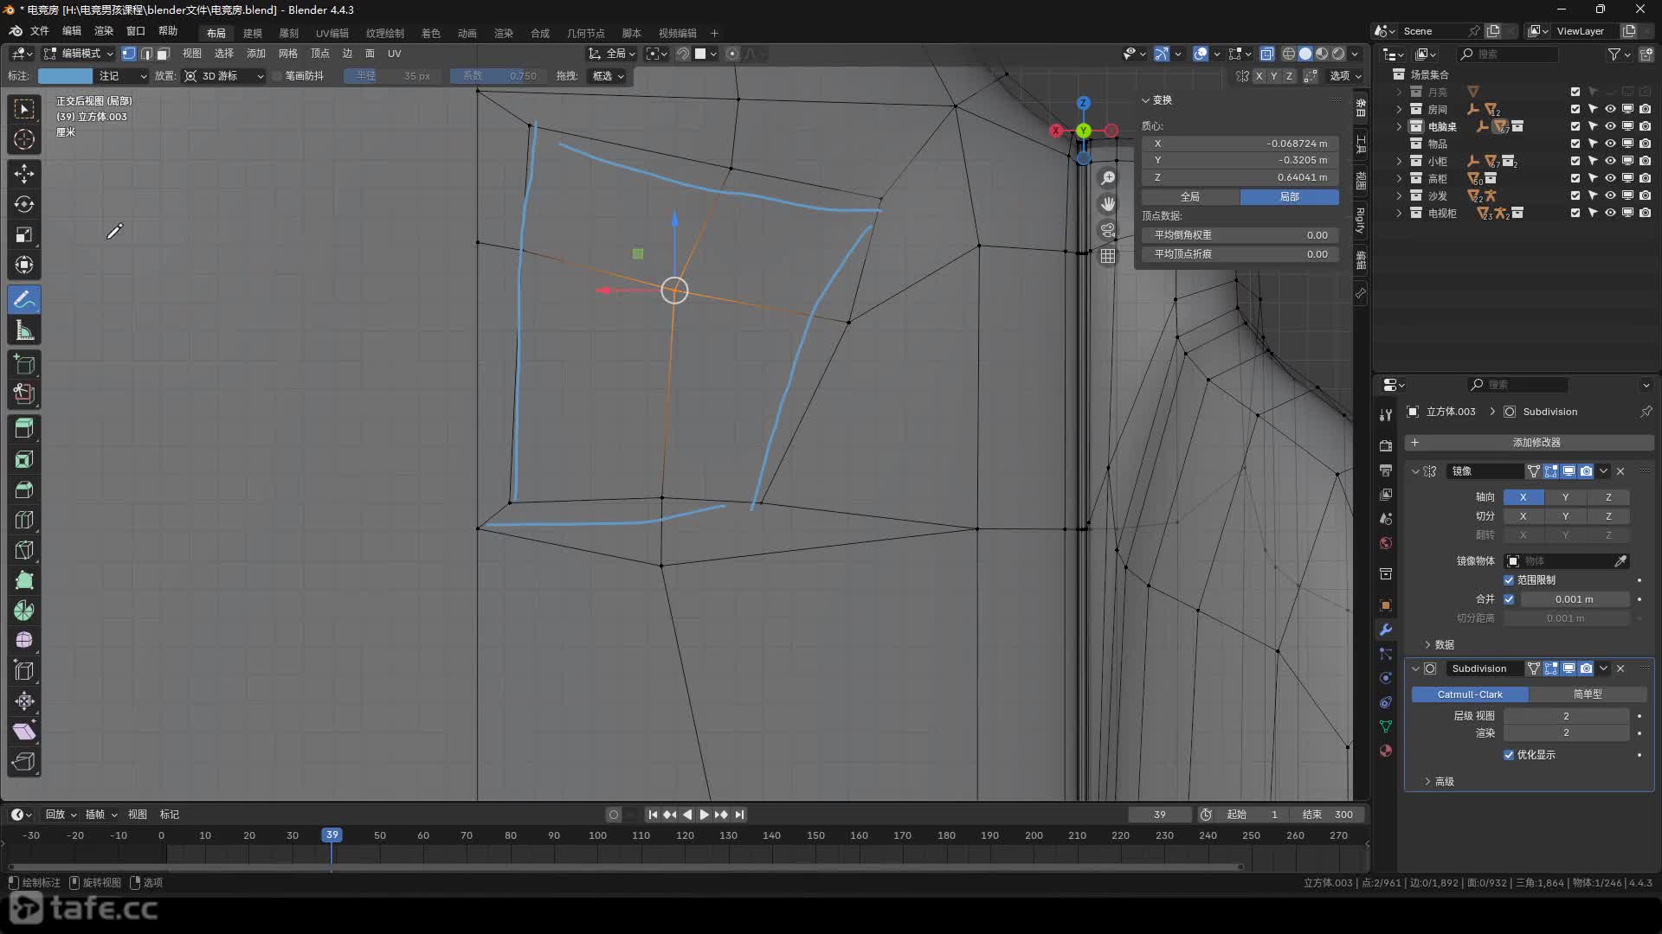Select the 3D Cursor tool

24,139
